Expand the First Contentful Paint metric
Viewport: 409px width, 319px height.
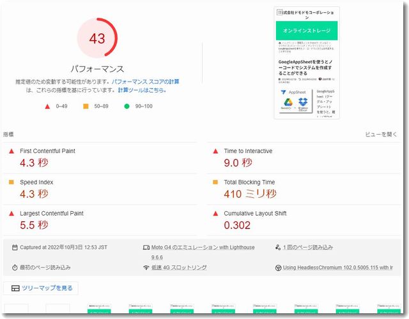point(47,151)
